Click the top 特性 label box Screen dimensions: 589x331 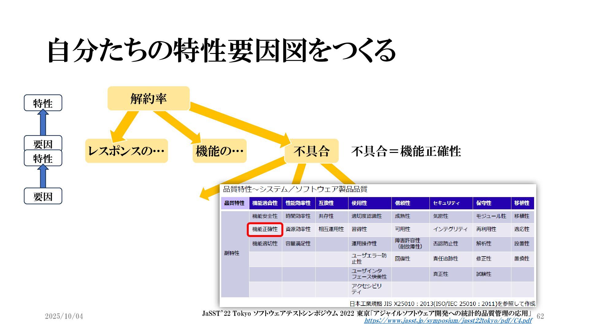tap(43, 103)
